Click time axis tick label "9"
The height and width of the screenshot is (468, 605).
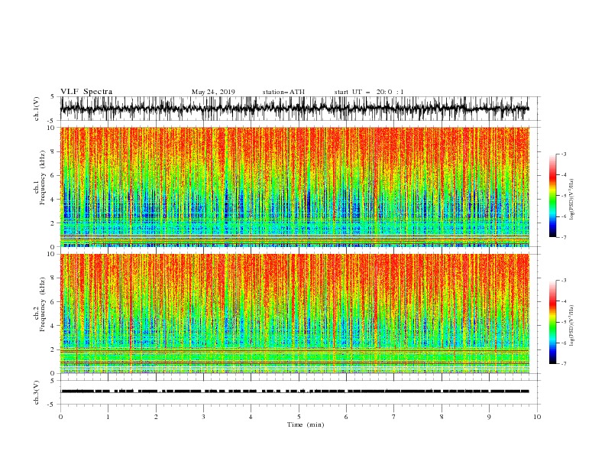pos(489,417)
